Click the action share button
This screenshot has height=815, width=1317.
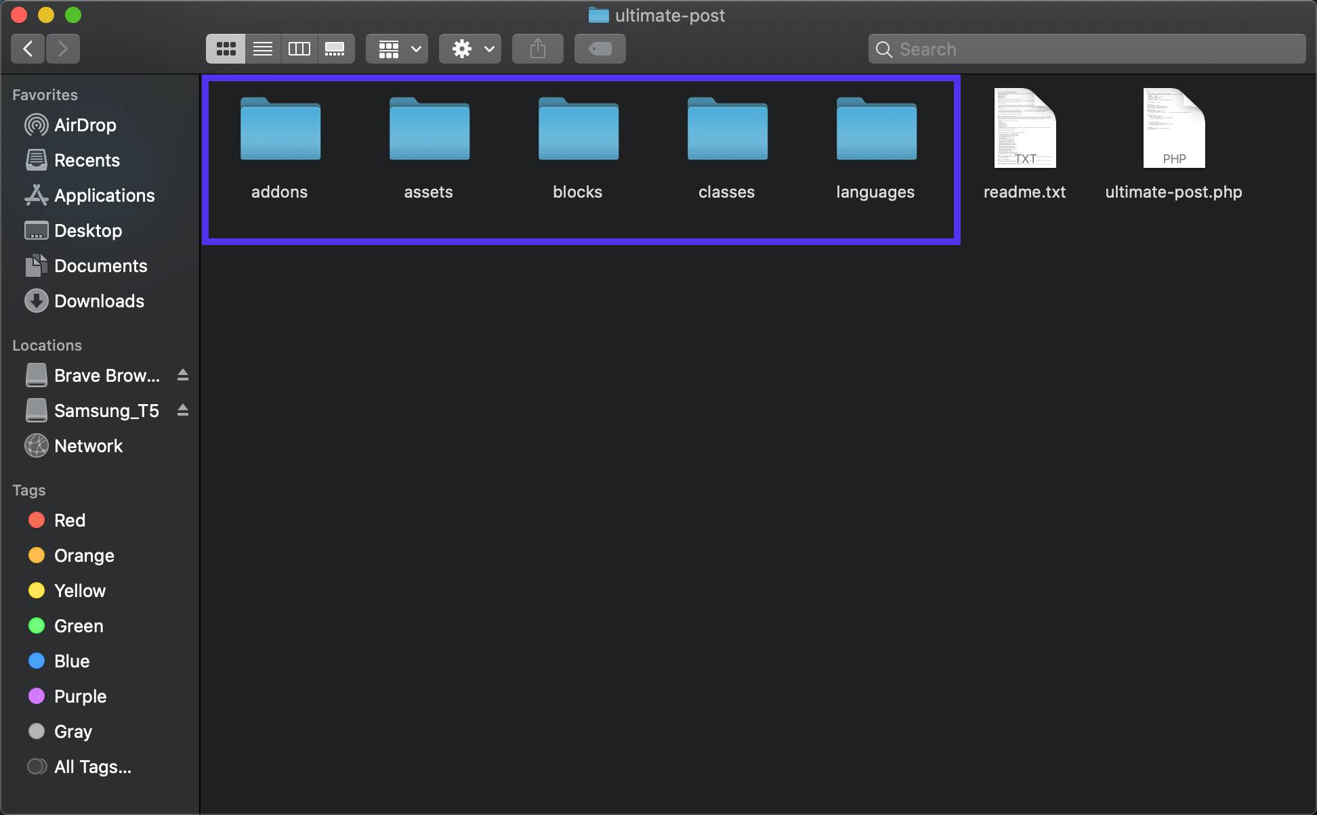pos(537,49)
